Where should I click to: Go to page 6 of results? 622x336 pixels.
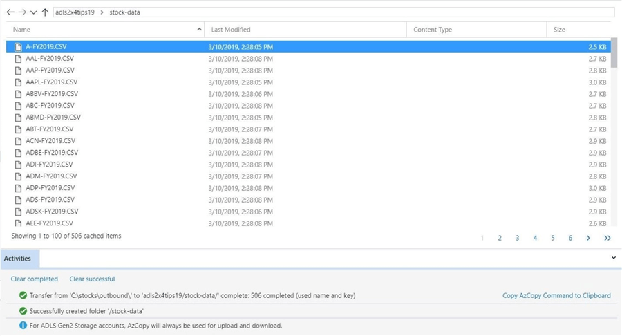(x=570, y=238)
